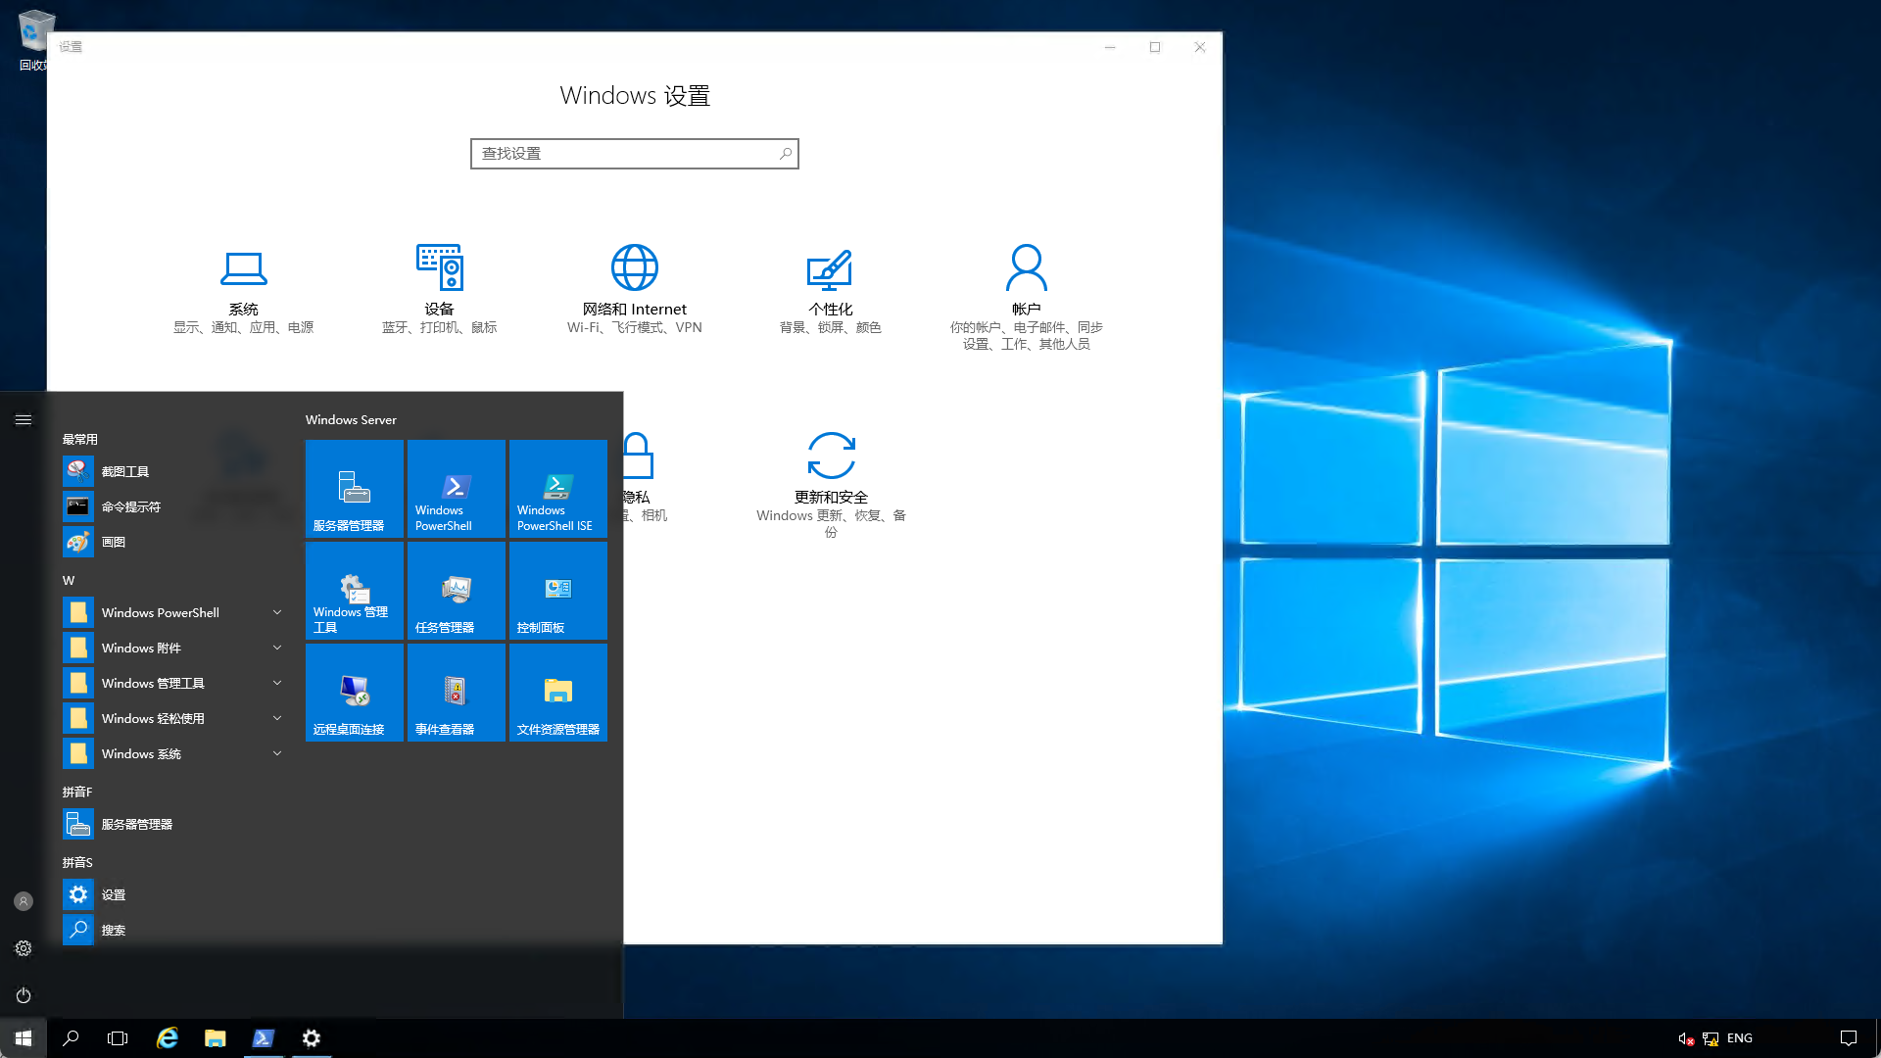The width and height of the screenshot is (1881, 1058).
Task: Click the 拼音S group header
Action: point(77,862)
